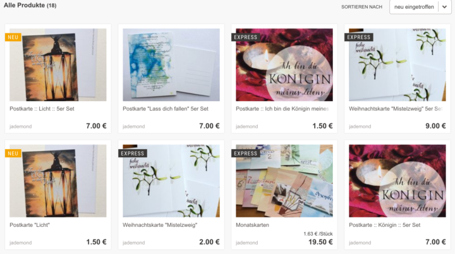
Task: Click NEU badge on Licht 5er Set
Action: (x=13, y=37)
